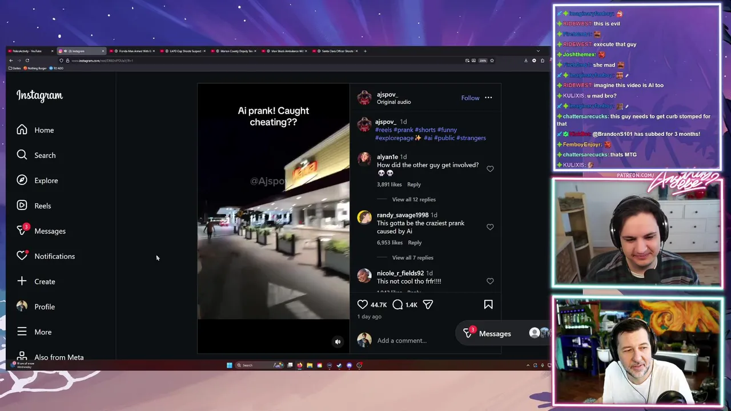This screenshot has height=411, width=731.
Task: Open Also from Meta option
Action: point(50,357)
